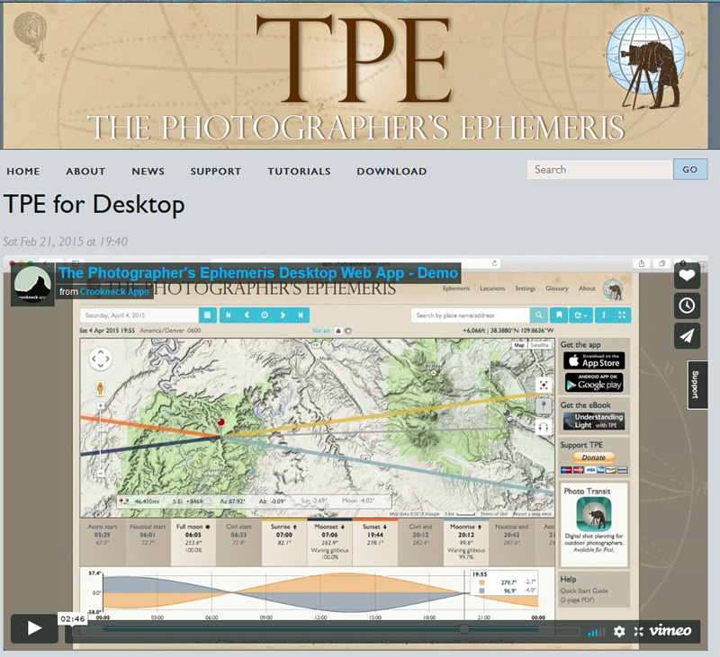The width and height of the screenshot is (720, 657).
Task: Go to the next day arrow
Action: click(x=283, y=315)
